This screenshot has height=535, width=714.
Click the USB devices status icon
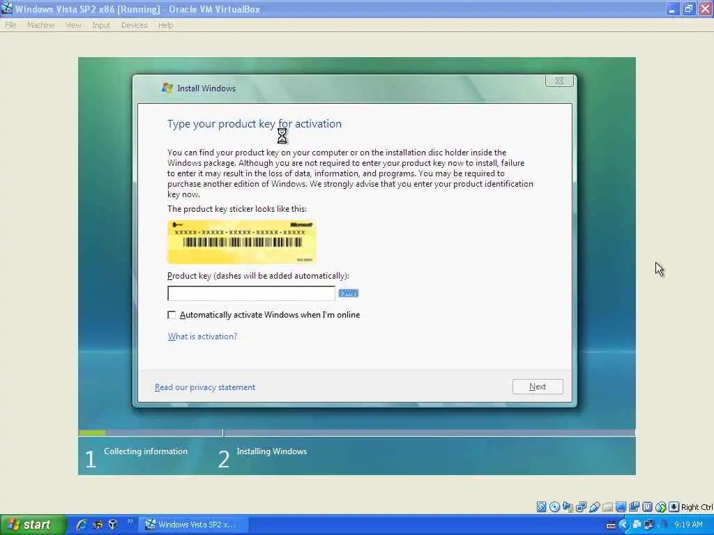594,507
